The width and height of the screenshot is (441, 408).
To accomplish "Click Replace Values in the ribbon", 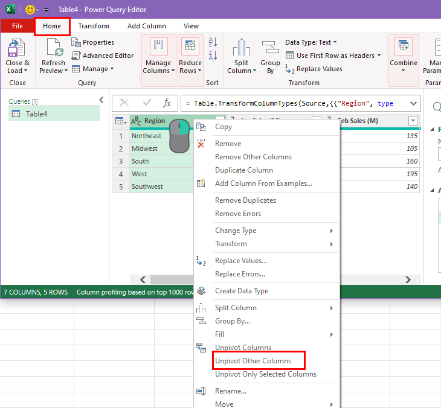I will (x=314, y=69).
